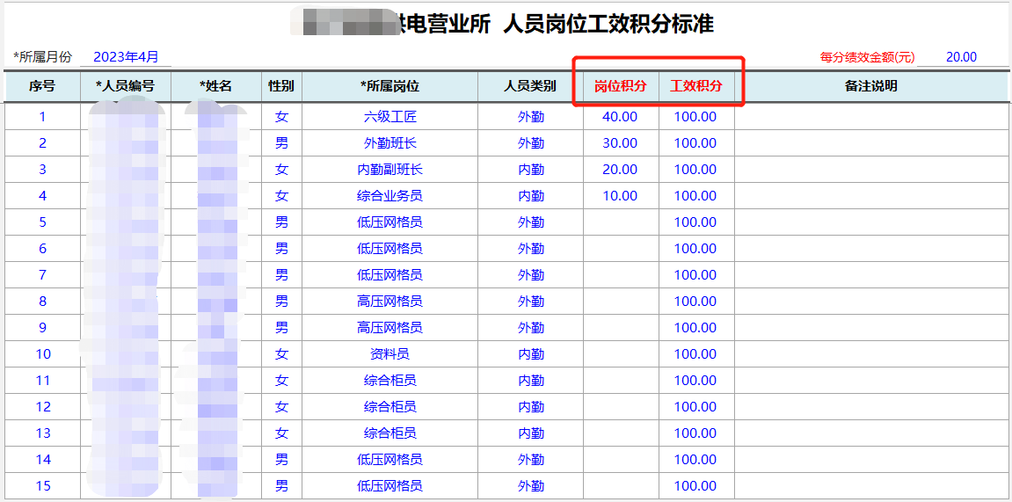Click the 岗位积分 cell showing 10.00

coord(620,196)
